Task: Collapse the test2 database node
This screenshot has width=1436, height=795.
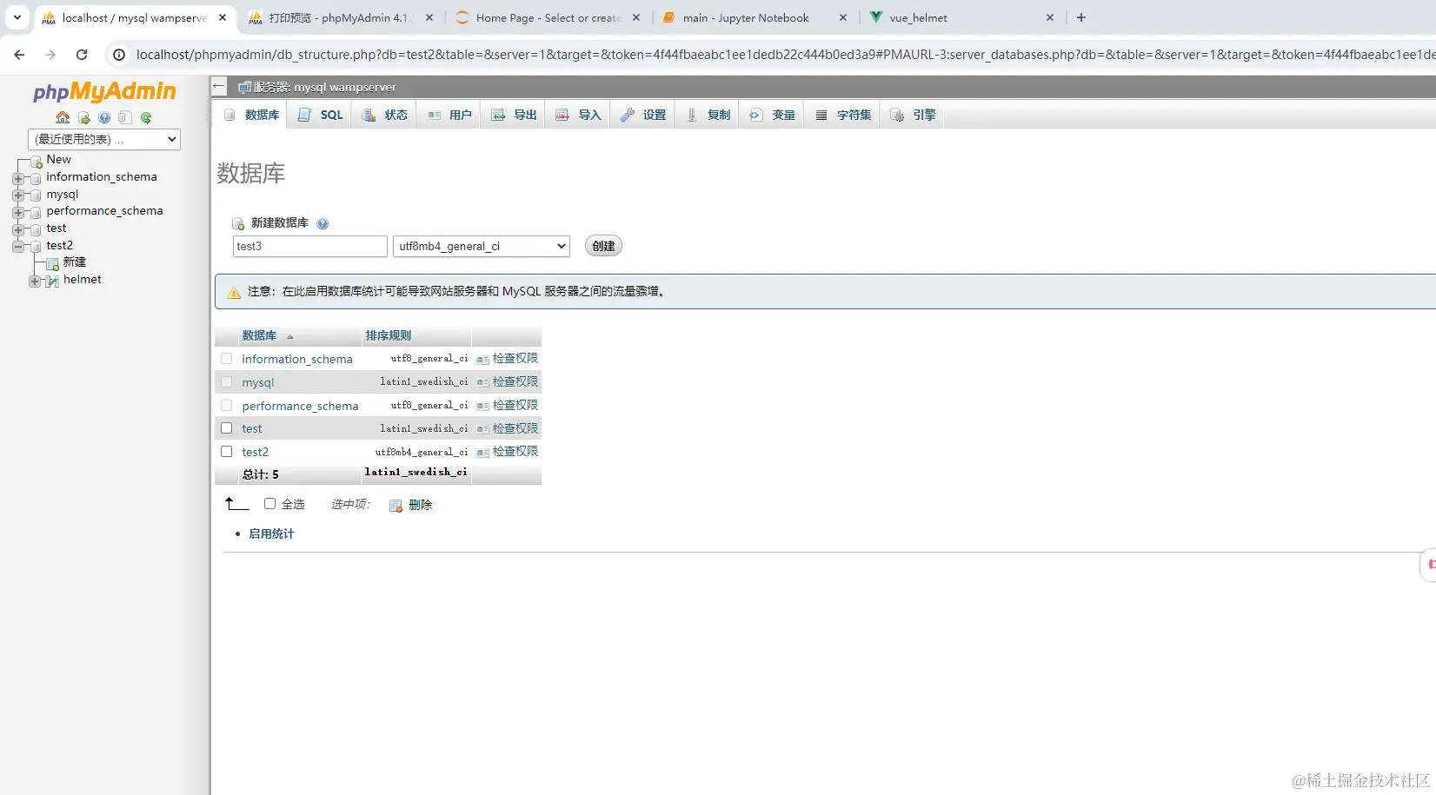Action: [18, 247]
